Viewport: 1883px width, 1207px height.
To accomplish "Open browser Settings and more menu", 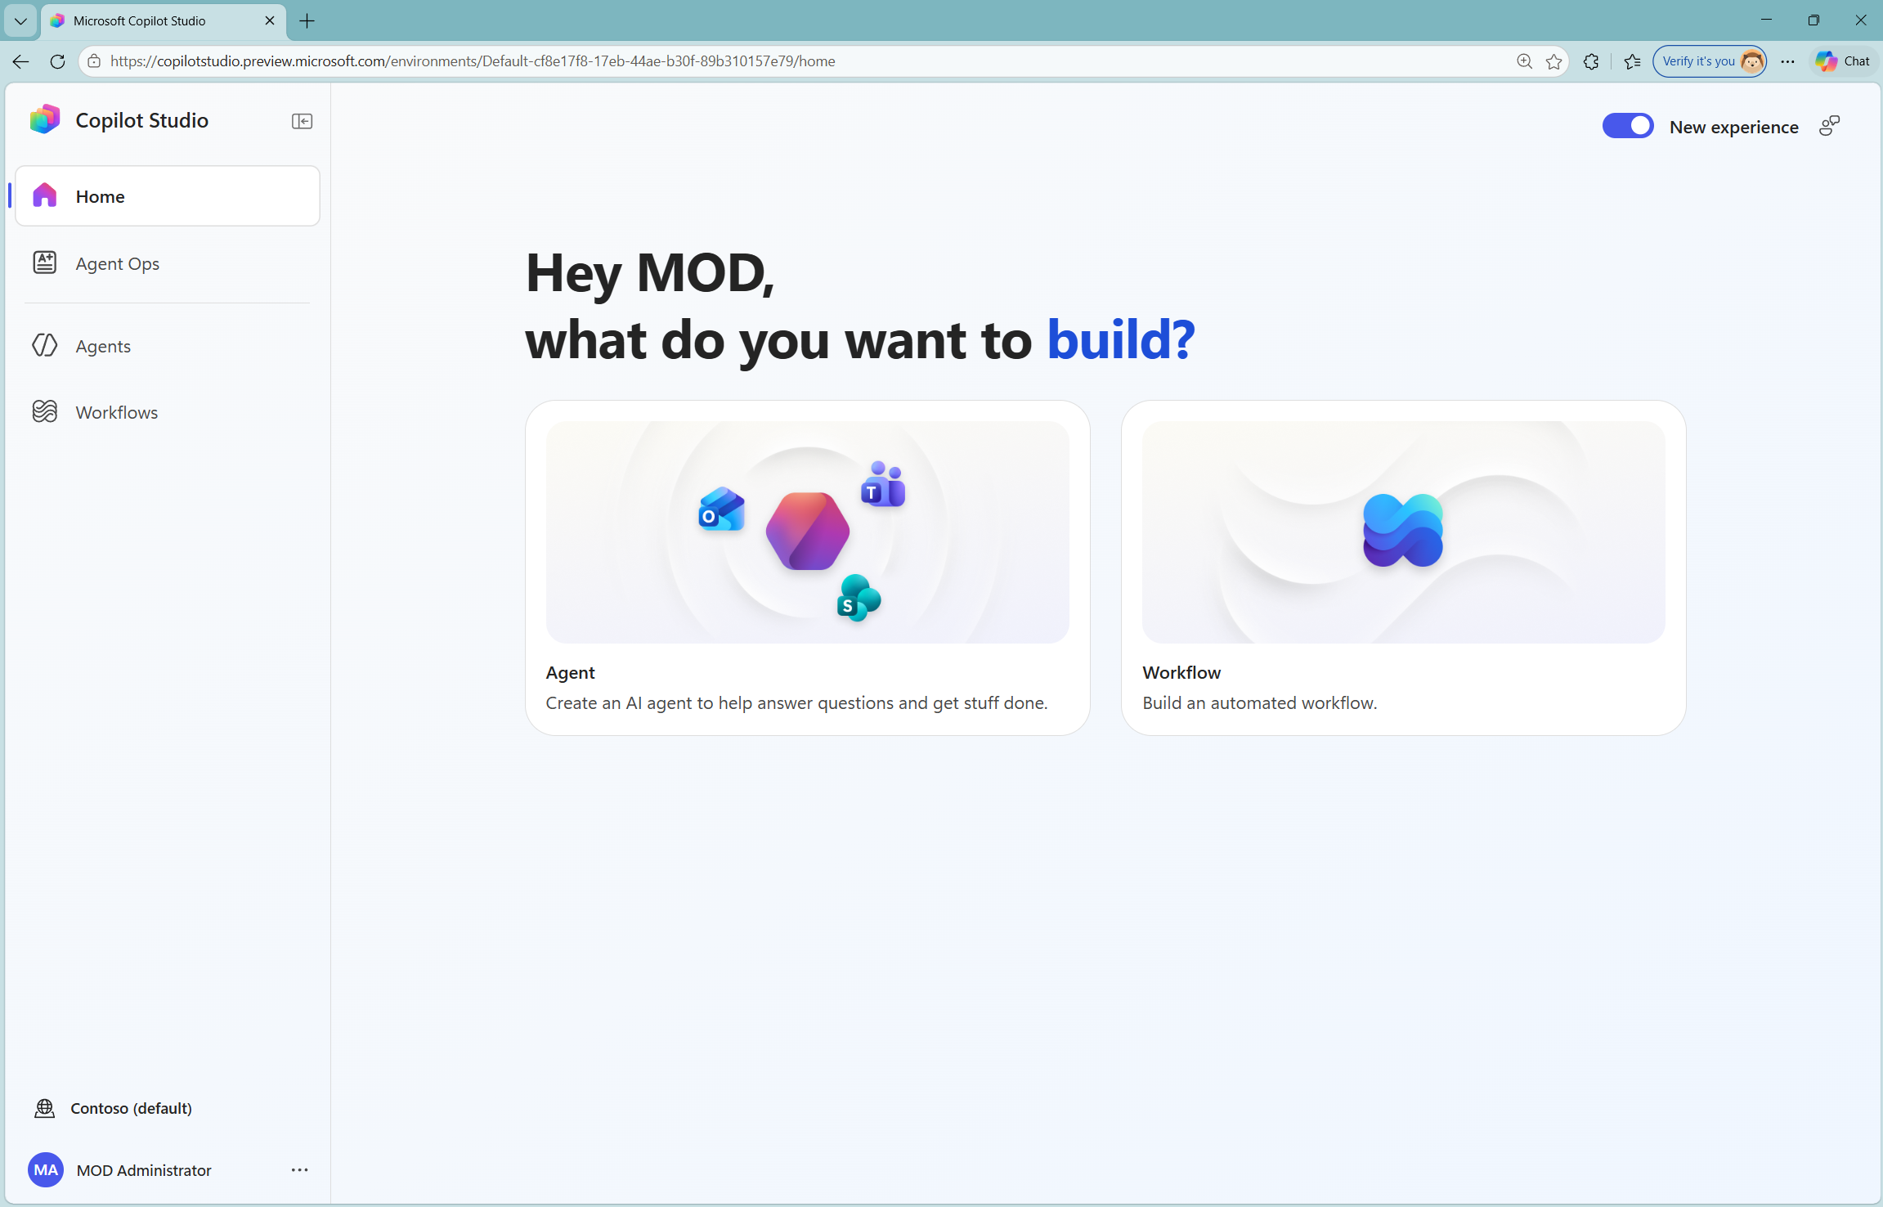I will (x=1787, y=61).
